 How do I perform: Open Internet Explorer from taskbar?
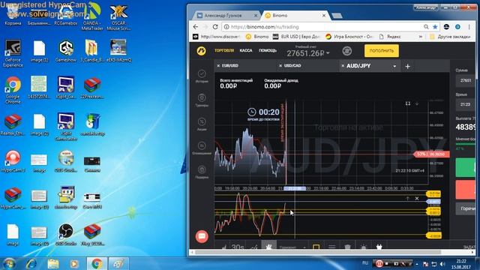pos(31,263)
